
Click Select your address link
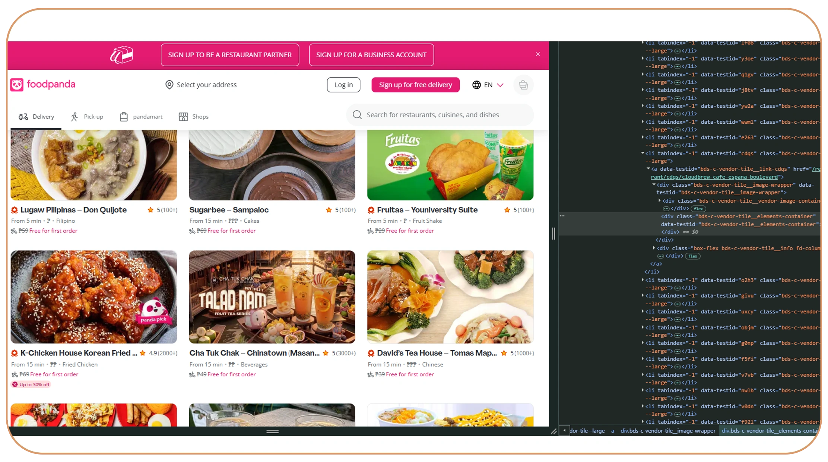201,85
